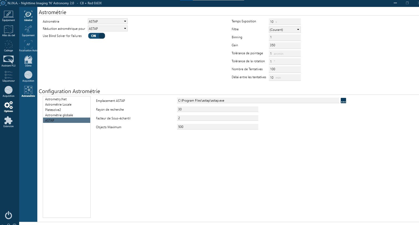Toggle Use Blind Solver for Failures switch
Image resolution: width=419 pixels, height=225 pixels.
tap(97, 36)
